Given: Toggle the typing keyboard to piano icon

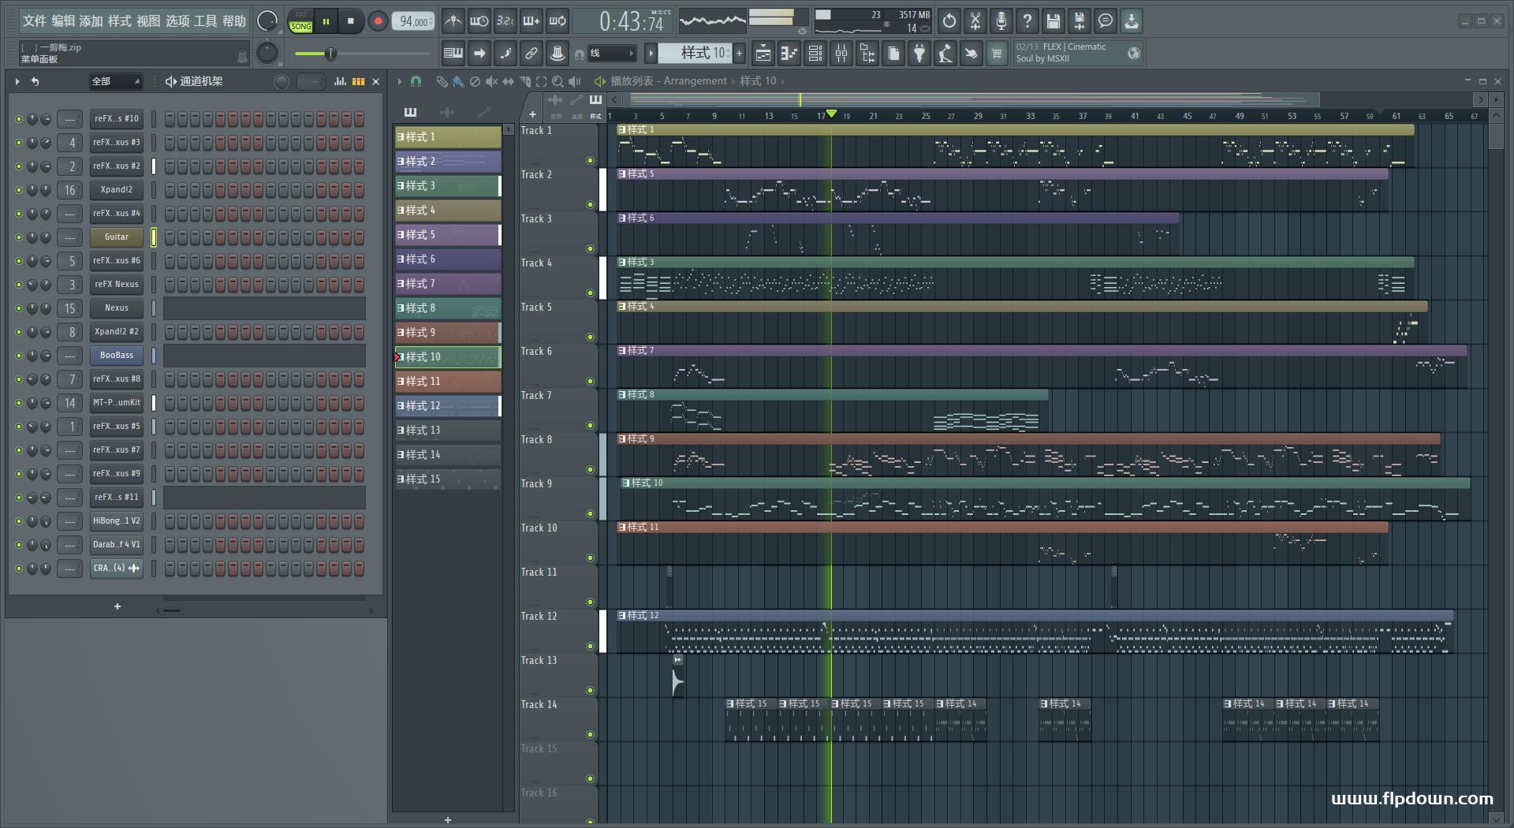Looking at the screenshot, I should [x=453, y=54].
